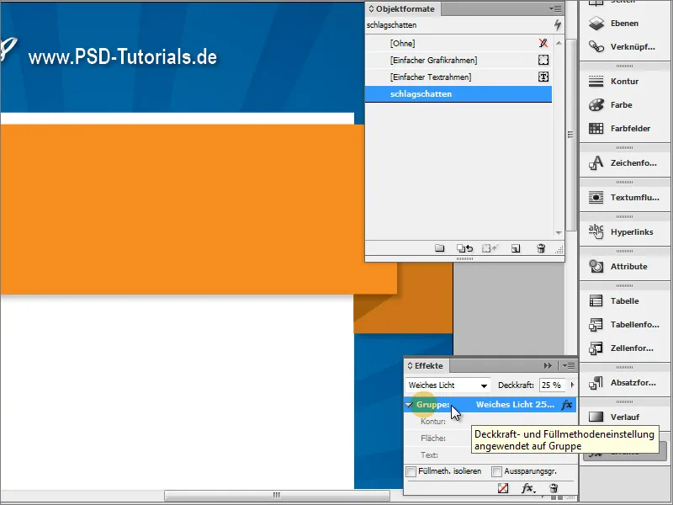The image size is (673, 505).
Task: Enable Füllmeth. isolieren checkbox
Action: click(411, 471)
